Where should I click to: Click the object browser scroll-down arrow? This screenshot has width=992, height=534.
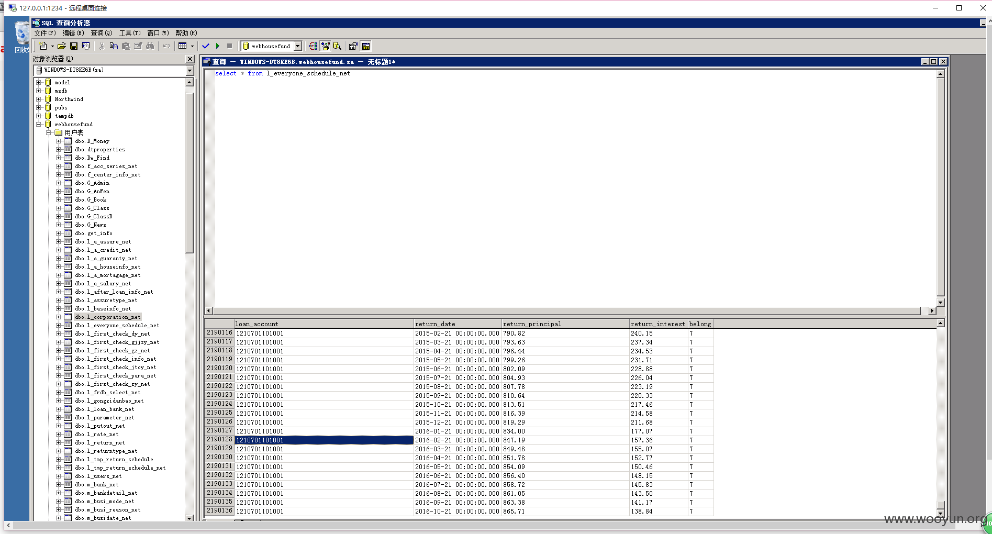coord(190,518)
